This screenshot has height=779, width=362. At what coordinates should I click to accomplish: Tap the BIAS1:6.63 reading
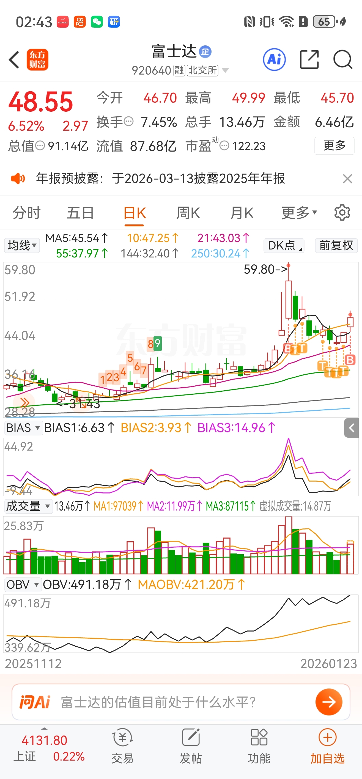coord(79,428)
